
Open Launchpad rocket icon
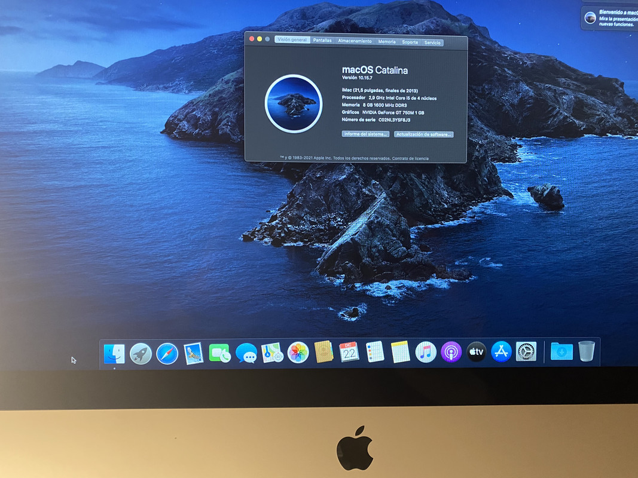pyautogui.click(x=141, y=353)
